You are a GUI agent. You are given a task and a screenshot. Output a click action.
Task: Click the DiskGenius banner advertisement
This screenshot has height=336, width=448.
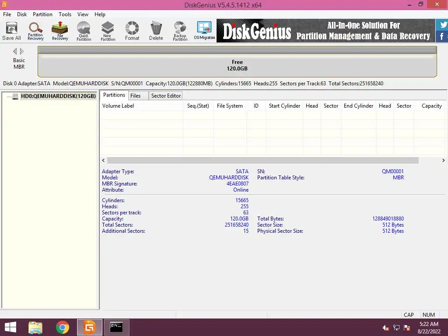(325, 31)
